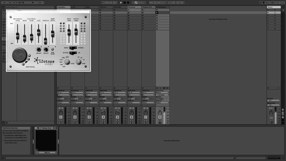The image size is (286, 161).
Task: Launch clip in 8 Vinyl Bounce track
Action: coord(157,13)
